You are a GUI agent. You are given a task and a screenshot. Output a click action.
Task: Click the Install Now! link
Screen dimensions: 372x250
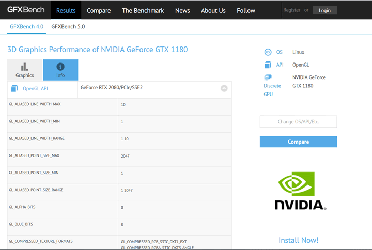pyautogui.click(x=298, y=240)
